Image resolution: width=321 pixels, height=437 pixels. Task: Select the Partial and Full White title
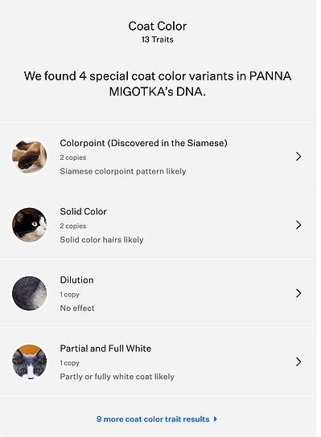105,349
